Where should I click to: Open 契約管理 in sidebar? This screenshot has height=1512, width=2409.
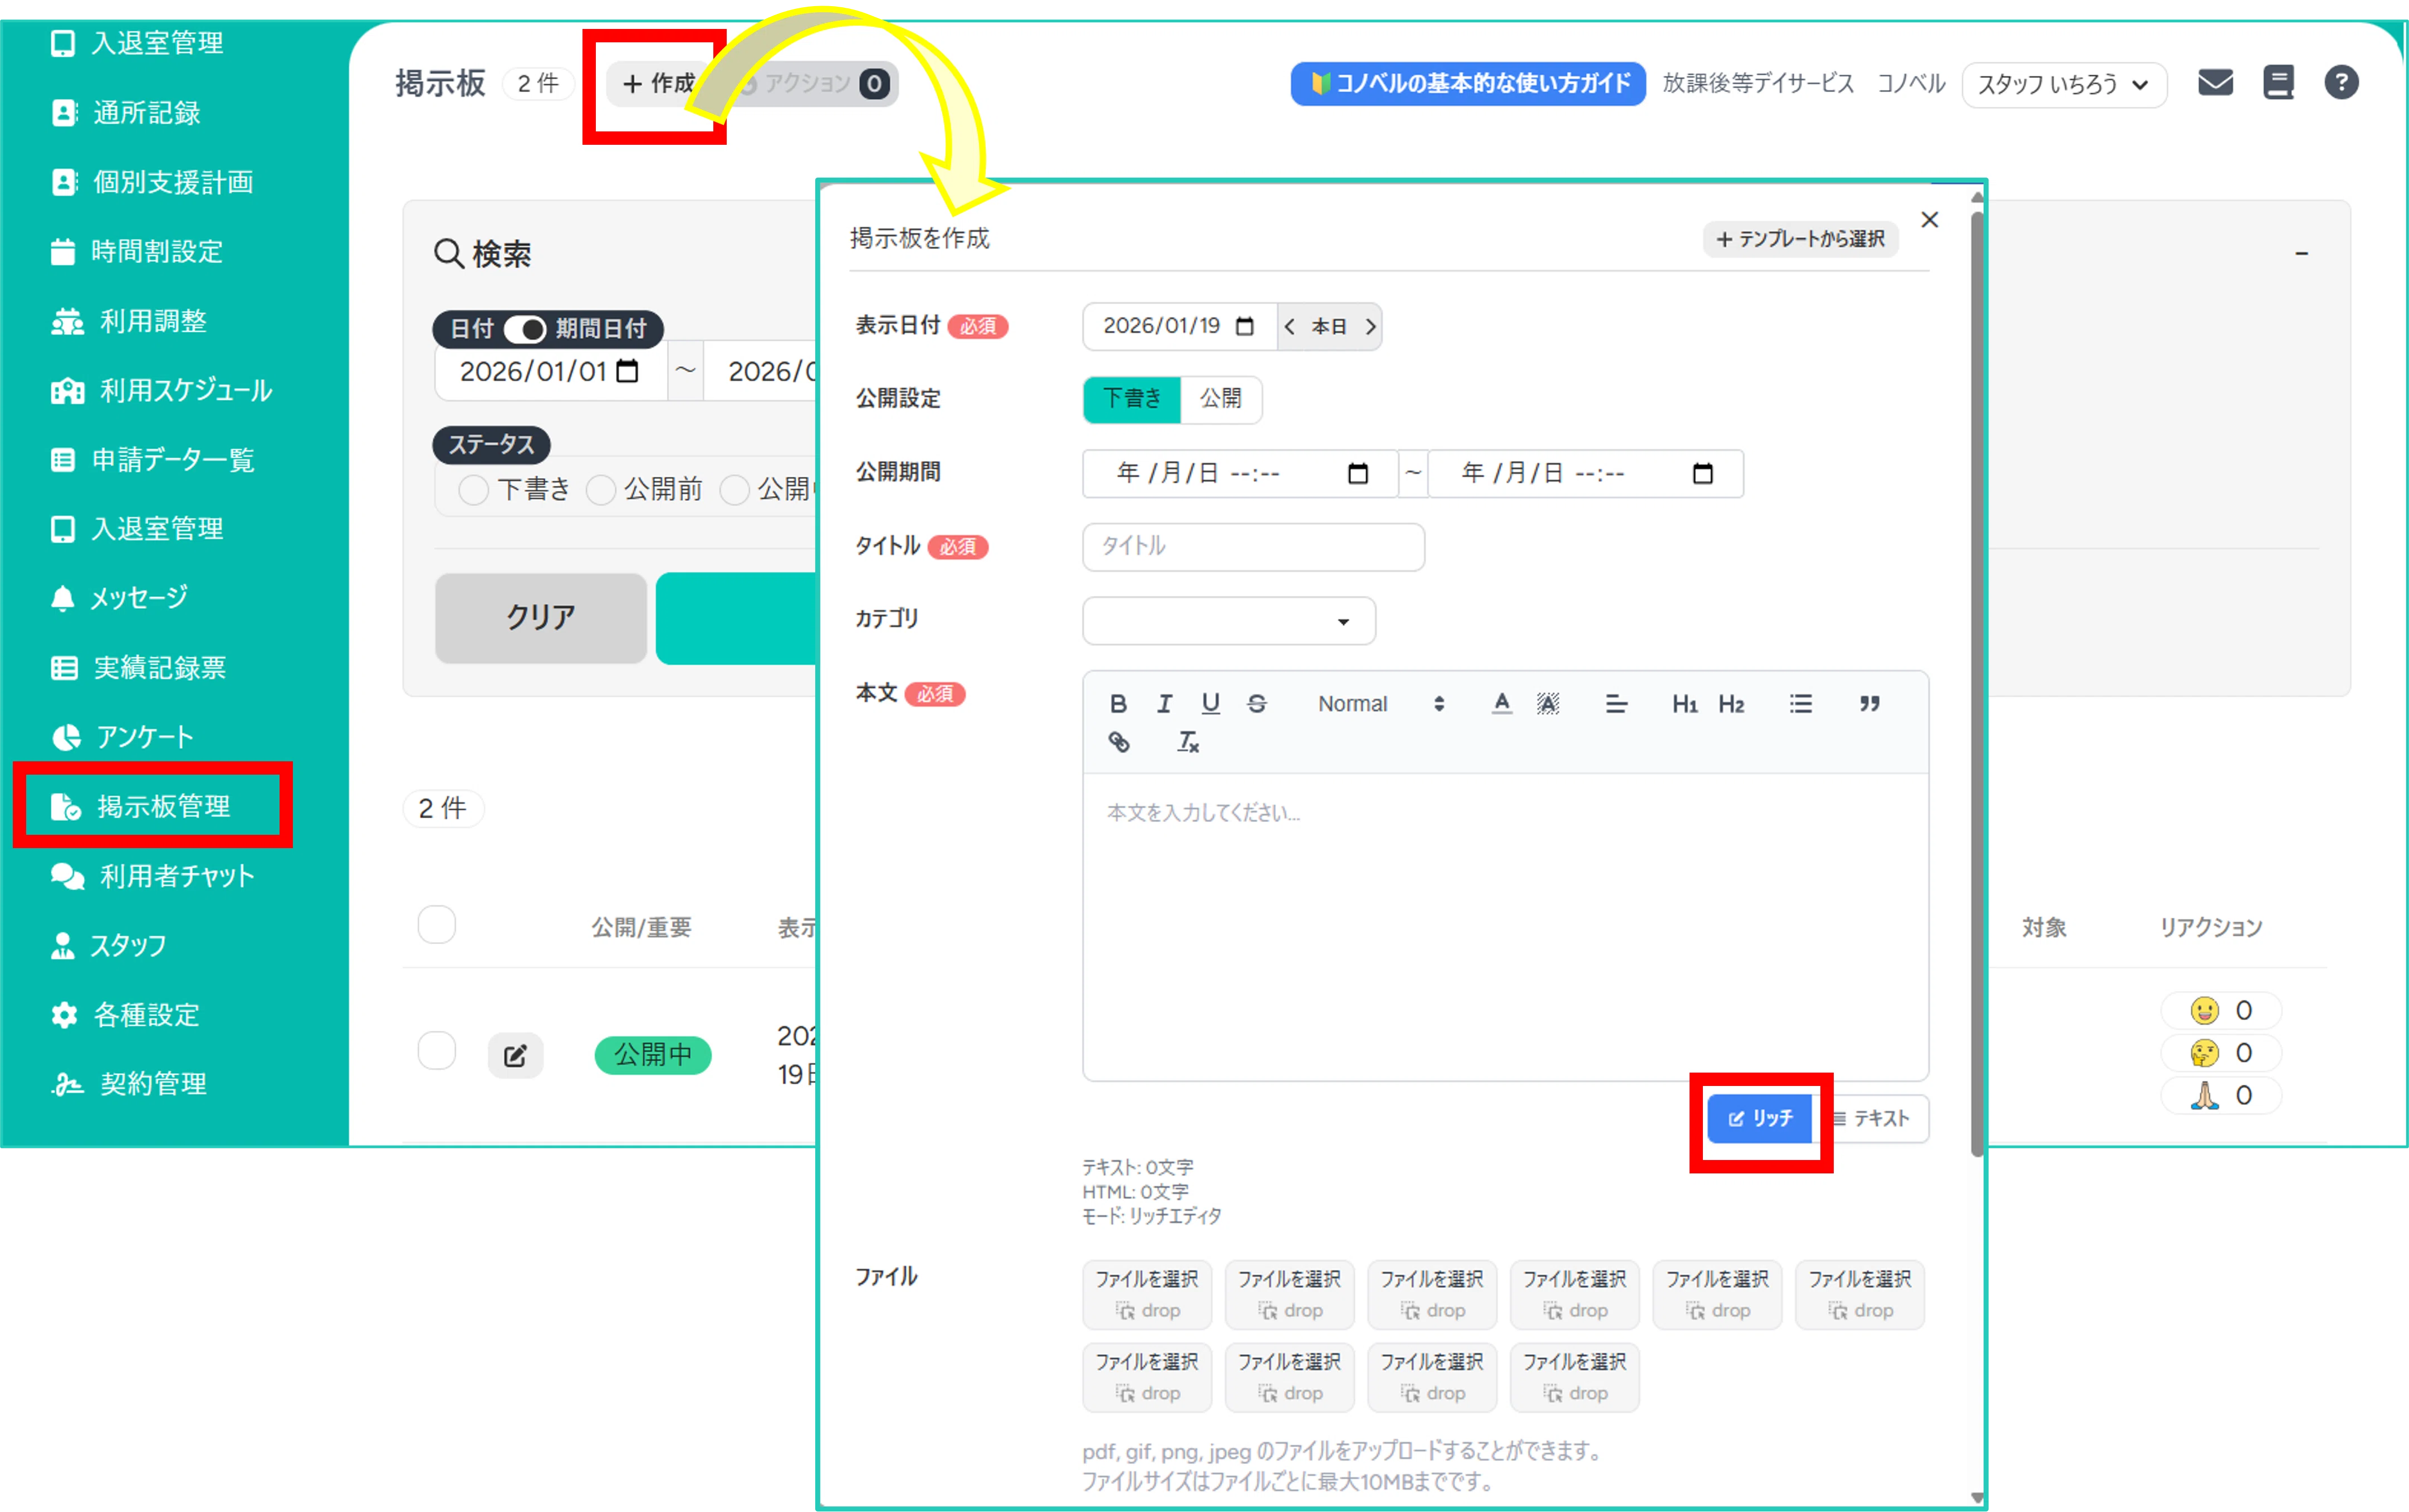[x=129, y=1084]
